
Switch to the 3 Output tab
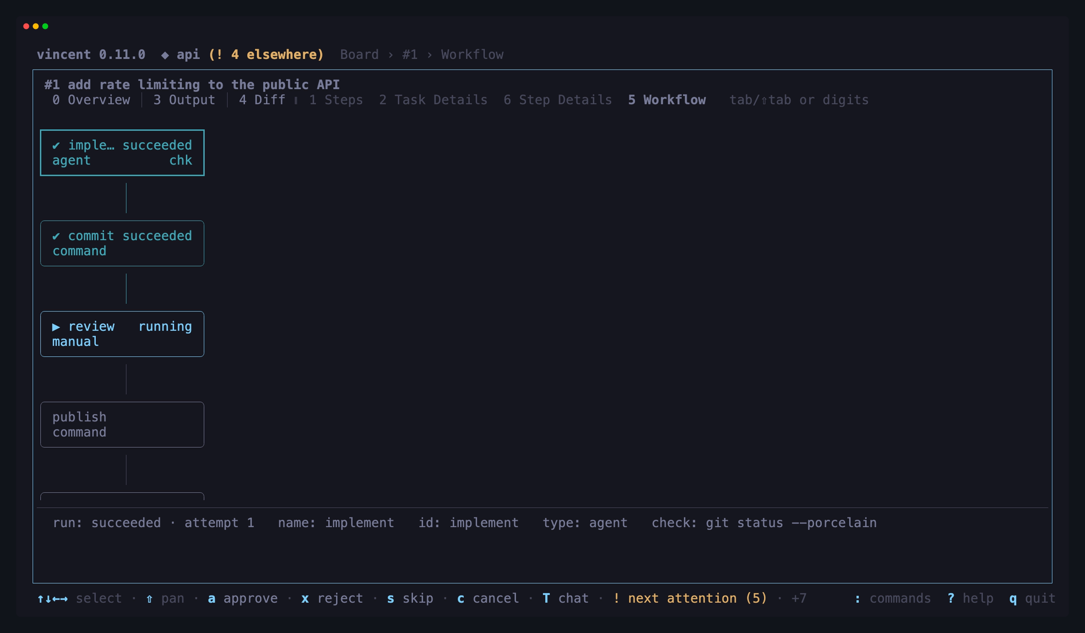(x=184, y=100)
